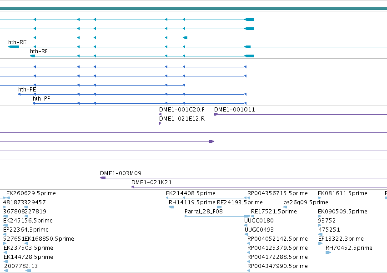Select the EK081611.5prime label
The height and width of the screenshot is (273, 387).
[x=342, y=193]
